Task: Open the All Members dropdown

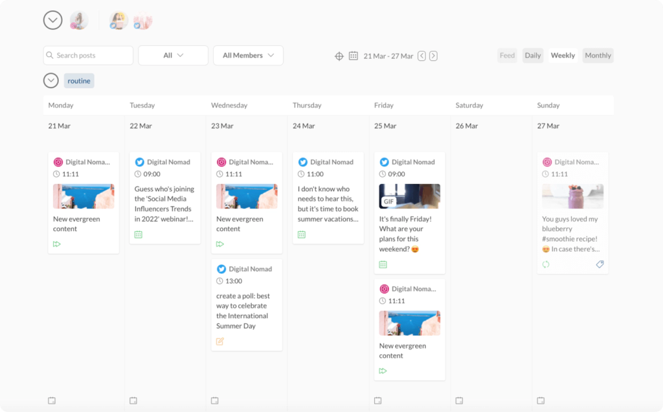Action: (248, 56)
